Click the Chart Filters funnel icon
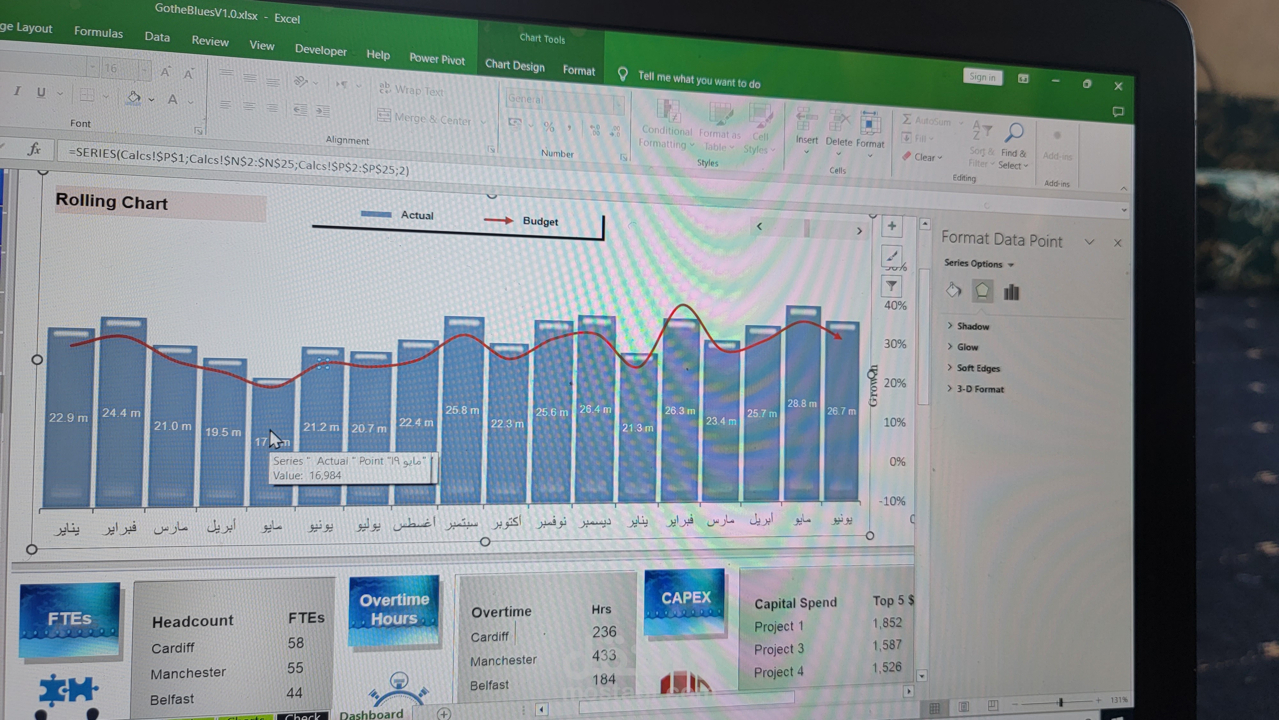Screen dimensions: 1279x720 coord(892,286)
